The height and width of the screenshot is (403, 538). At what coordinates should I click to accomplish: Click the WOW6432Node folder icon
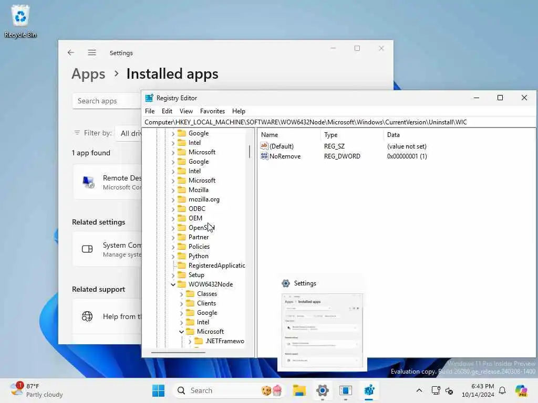point(181,284)
